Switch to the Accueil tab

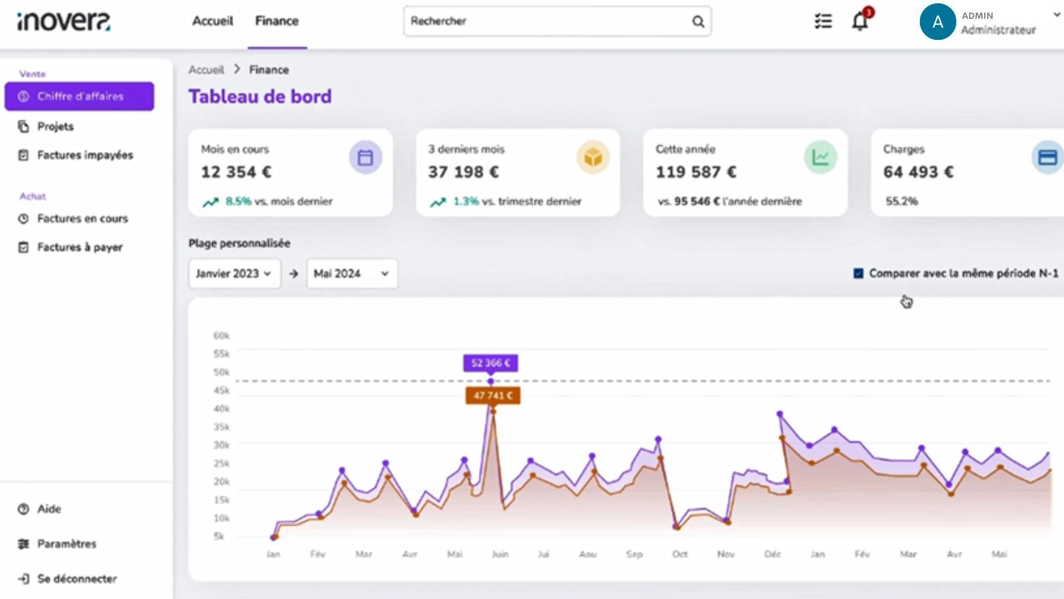(212, 21)
